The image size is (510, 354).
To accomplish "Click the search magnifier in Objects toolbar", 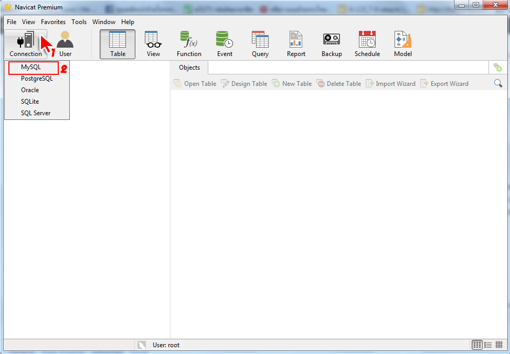I will coord(498,83).
